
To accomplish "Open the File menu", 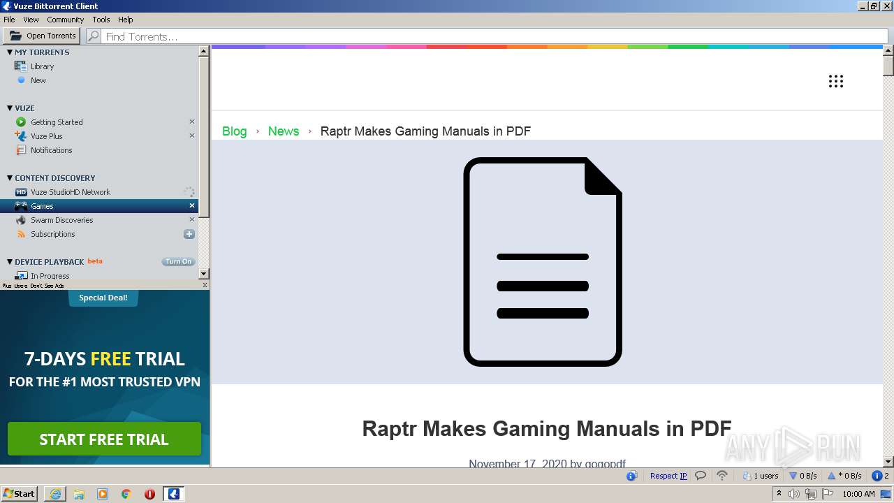I will pyautogui.click(x=9, y=20).
